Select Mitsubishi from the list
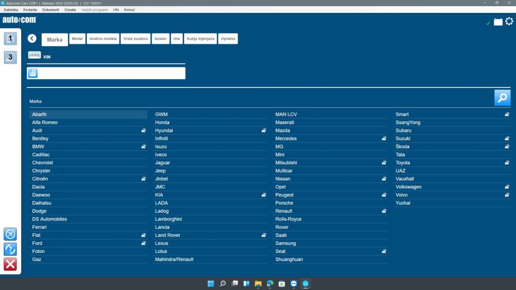This screenshot has width=516, height=290. click(x=330, y=163)
